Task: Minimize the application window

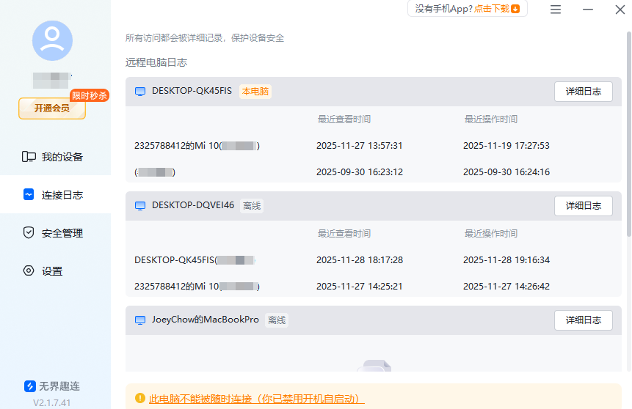Action: [x=588, y=10]
